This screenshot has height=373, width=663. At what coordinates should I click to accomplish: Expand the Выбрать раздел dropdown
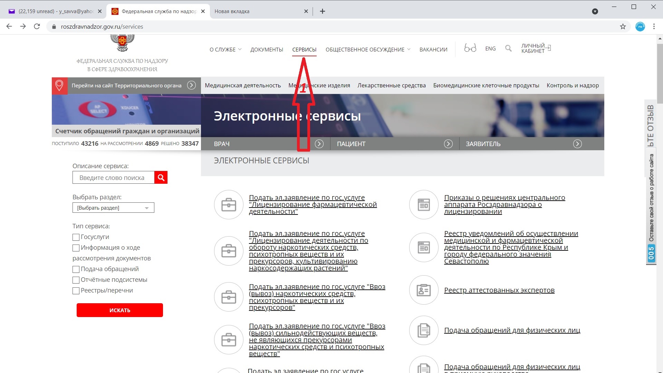pyautogui.click(x=113, y=208)
